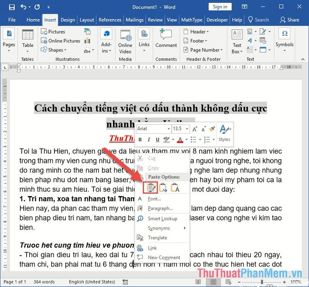Switch to the Design tab

point(68,20)
